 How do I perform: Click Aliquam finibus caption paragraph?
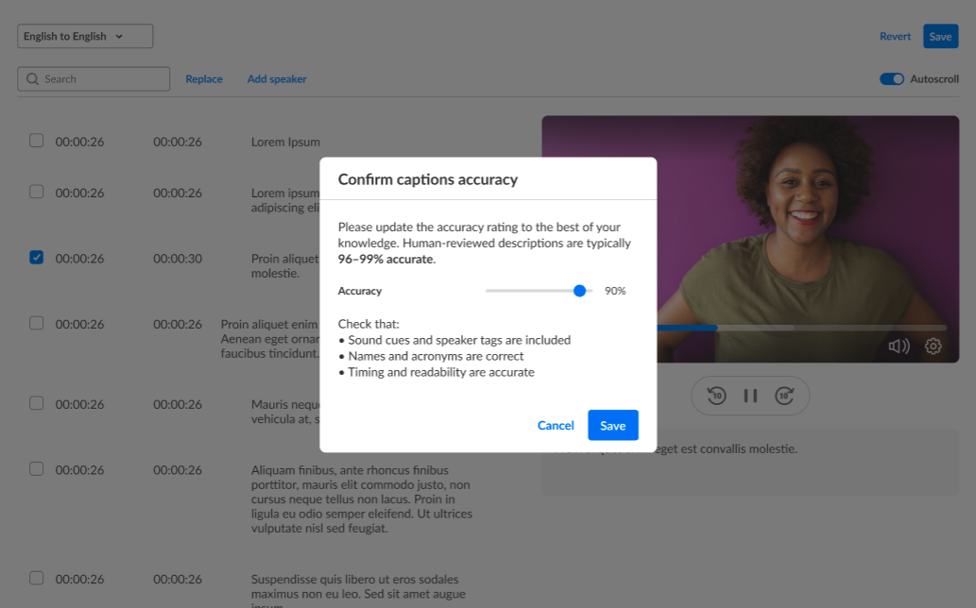tap(362, 499)
